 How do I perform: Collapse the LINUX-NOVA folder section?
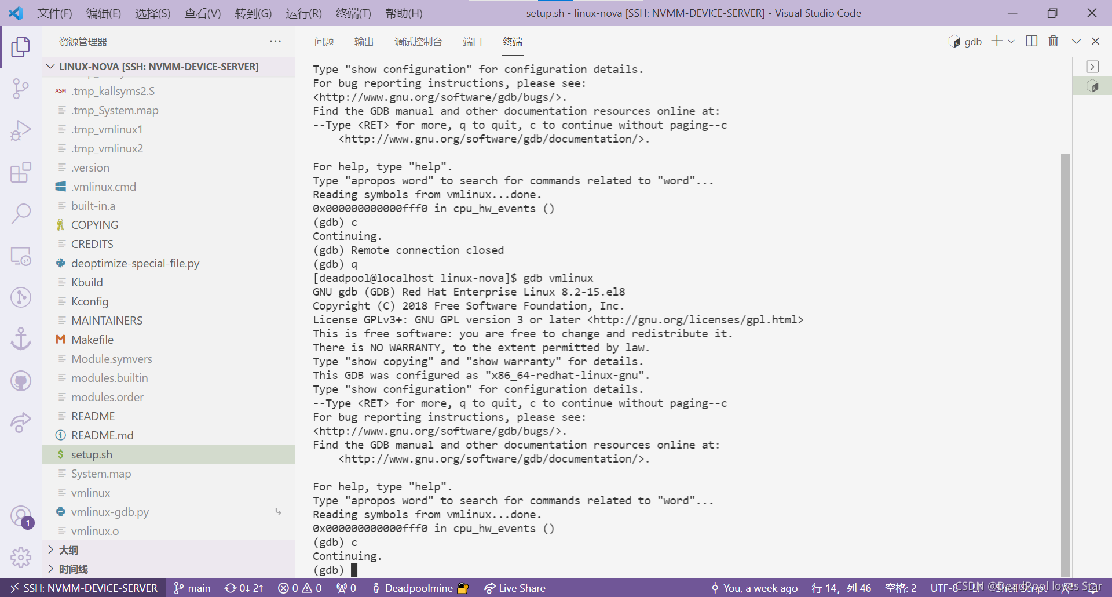(x=169, y=67)
